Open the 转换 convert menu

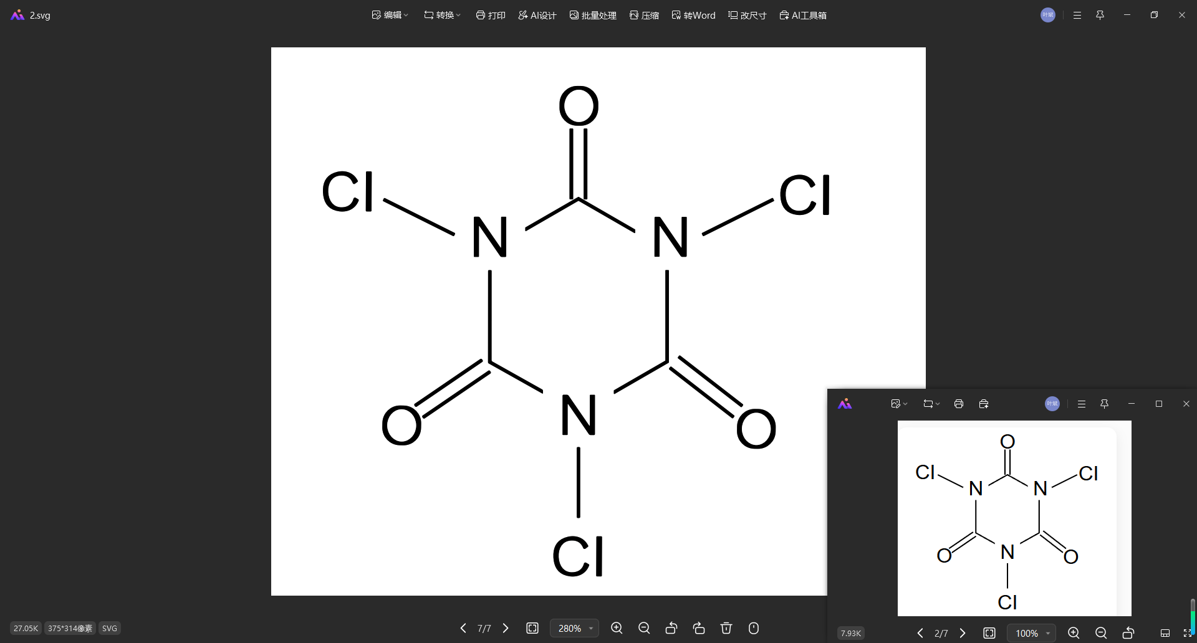[x=442, y=15]
